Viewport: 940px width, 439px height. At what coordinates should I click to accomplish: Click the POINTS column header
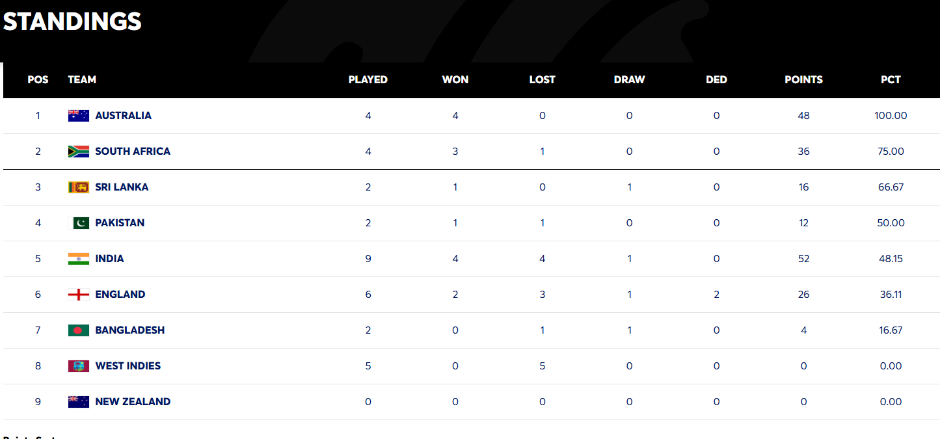tap(803, 80)
